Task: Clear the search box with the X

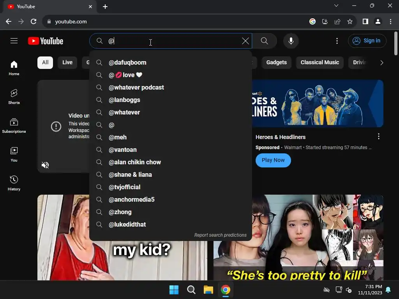Action: click(x=245, y=40)
